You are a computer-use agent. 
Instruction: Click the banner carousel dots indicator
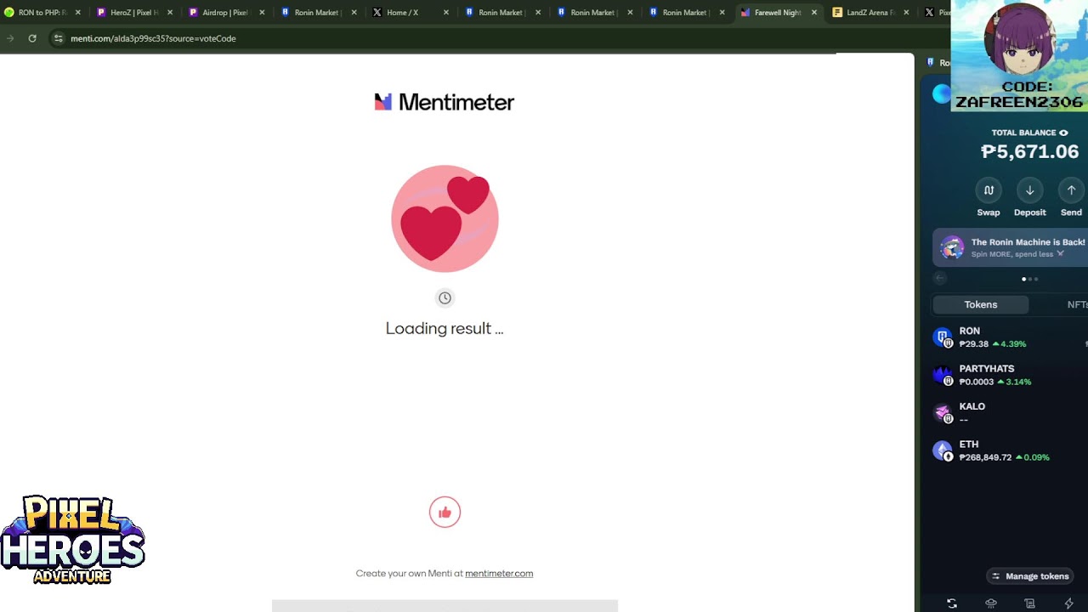(x=1029, y=279)
